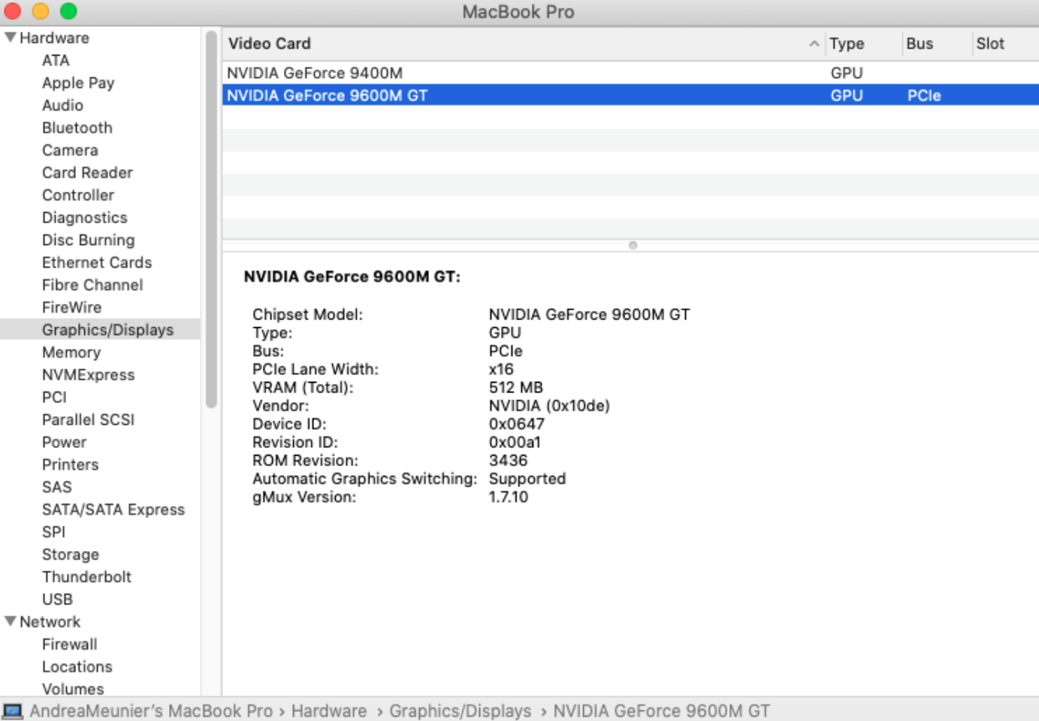Viewport: 1039px width, 721px height.
Task: Click the gMux Version value 1.7.10
Action: point(509,497)
